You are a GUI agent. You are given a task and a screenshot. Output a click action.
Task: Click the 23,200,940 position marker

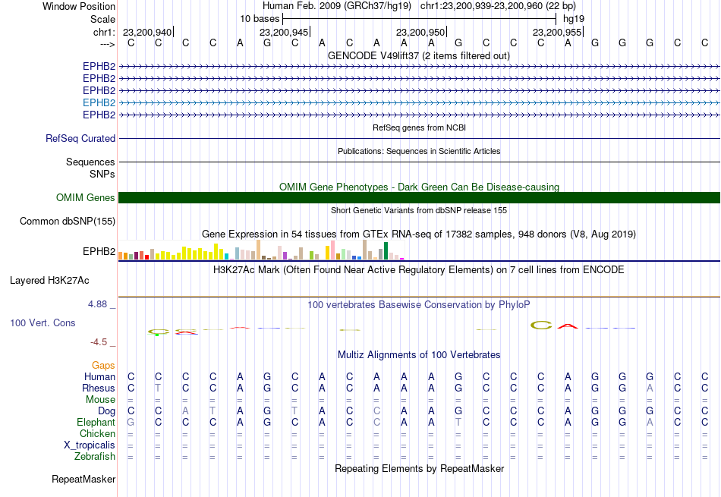(147, 32)
